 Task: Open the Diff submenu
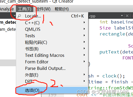[52, 81]
